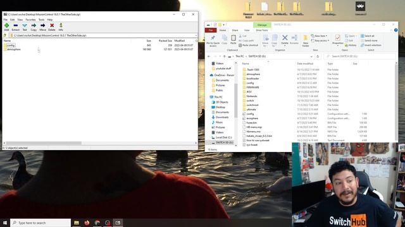405x227 pixels.
Task: Click the Extract icon in 7-Zip
Action: point(15,25)
